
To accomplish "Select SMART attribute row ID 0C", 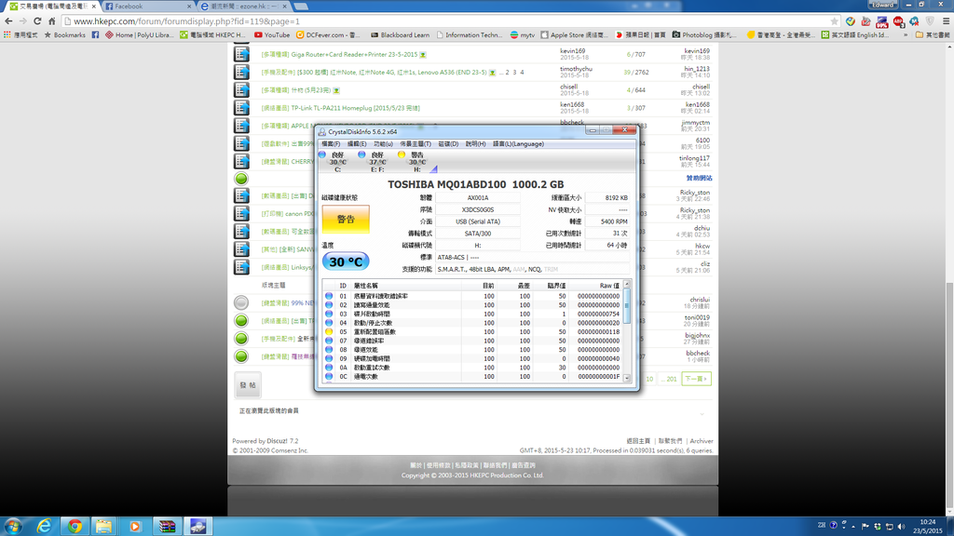I will (x=472, y=377).
